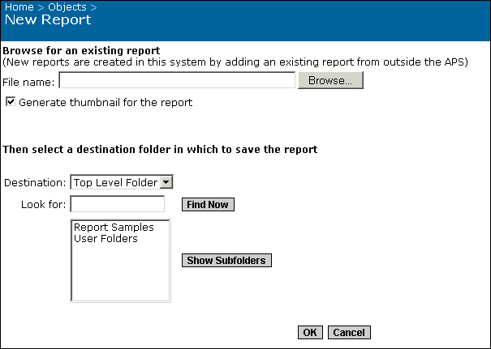Viewport: 491px width, 349px height.
Task: Click the Top Level Folder combo box
Action: point(115,183)
